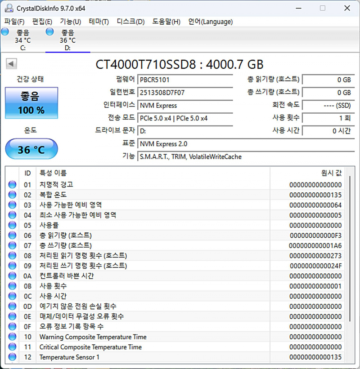Click status circle for 03 사용 가능한 예비 영역
Image resolution: width=360 pixels, height=369 pixels.
point(12,205)
